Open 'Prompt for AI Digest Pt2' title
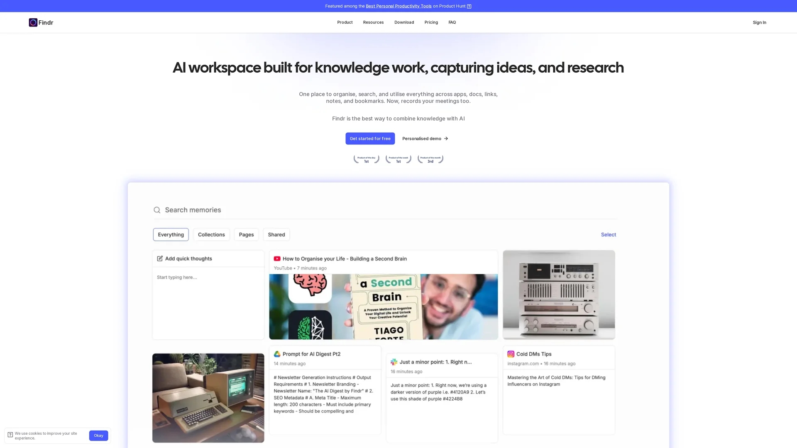The width and height of the screenshot is (797, 448). [x=311, y=354]
